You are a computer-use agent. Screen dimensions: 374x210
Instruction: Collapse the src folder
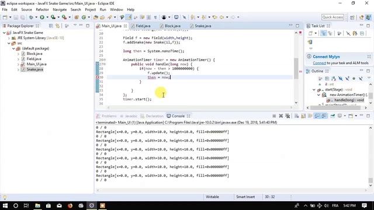pos(9,43)
